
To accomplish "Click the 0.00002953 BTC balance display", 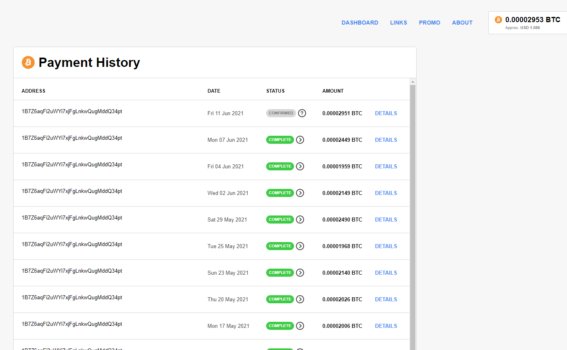I will (x=532, y=20).
